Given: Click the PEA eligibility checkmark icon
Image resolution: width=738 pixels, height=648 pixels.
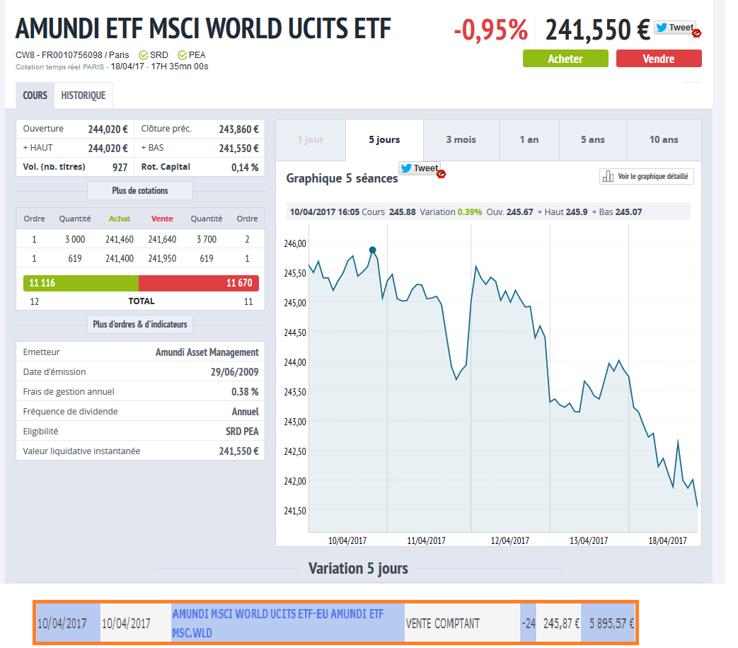Looking at the screenshot, I should click(183, 55).
